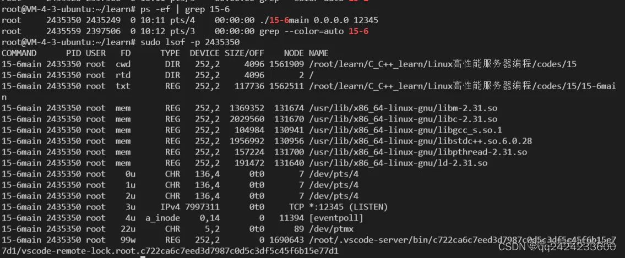Click size value 1369352 for libm

247,108
